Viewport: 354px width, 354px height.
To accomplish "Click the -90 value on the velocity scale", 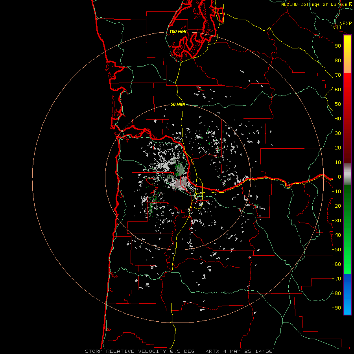I will [336, 308].
